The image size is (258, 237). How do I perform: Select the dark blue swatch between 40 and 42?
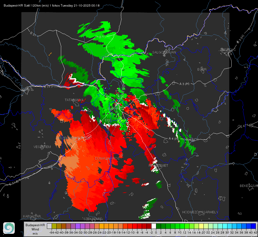click(253, 226)
